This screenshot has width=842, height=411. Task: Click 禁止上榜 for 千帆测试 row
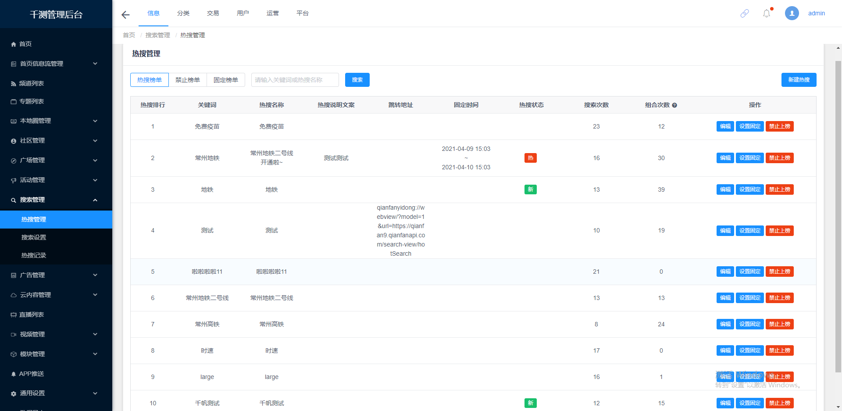(780, 403)
